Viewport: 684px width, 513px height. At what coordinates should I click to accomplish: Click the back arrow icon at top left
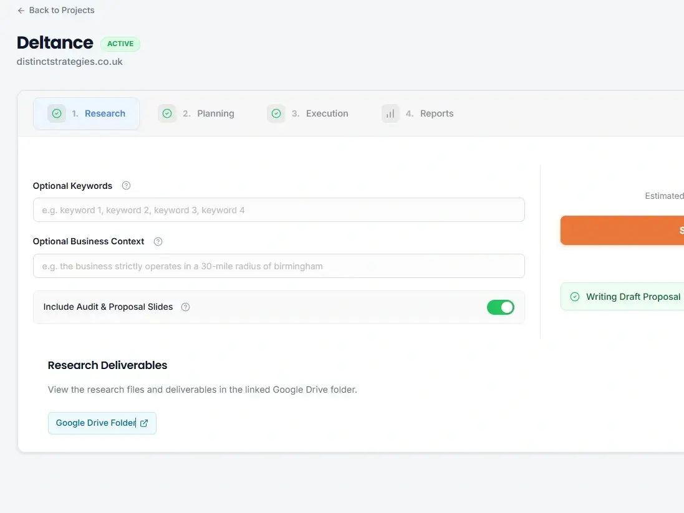pos(21,11)
